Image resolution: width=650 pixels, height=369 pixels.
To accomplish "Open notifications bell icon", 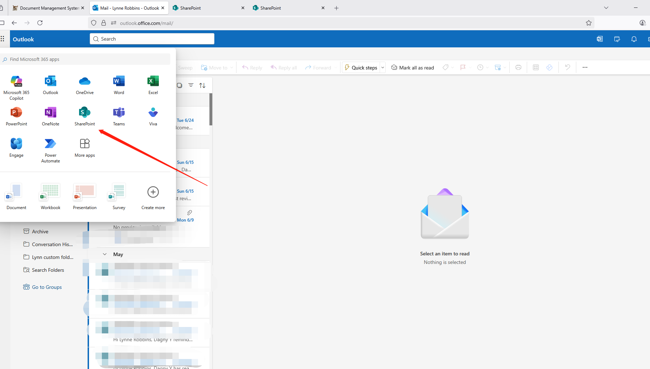I will coord(634,39).
